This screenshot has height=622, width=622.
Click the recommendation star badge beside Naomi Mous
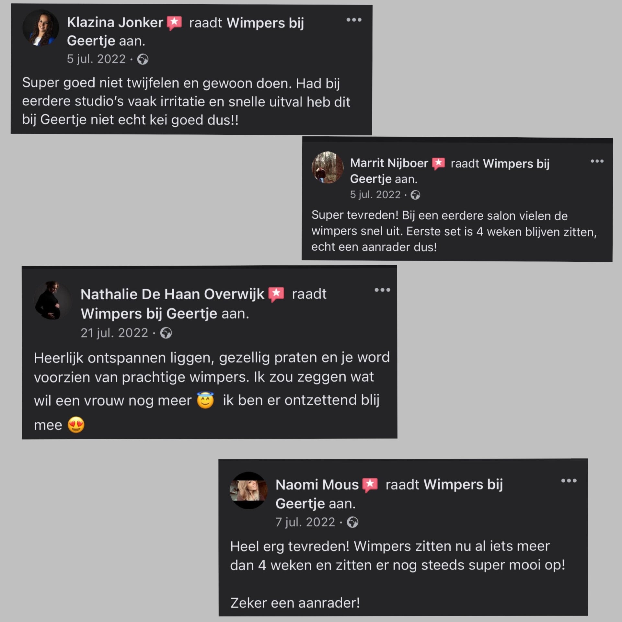pos(370,485)
